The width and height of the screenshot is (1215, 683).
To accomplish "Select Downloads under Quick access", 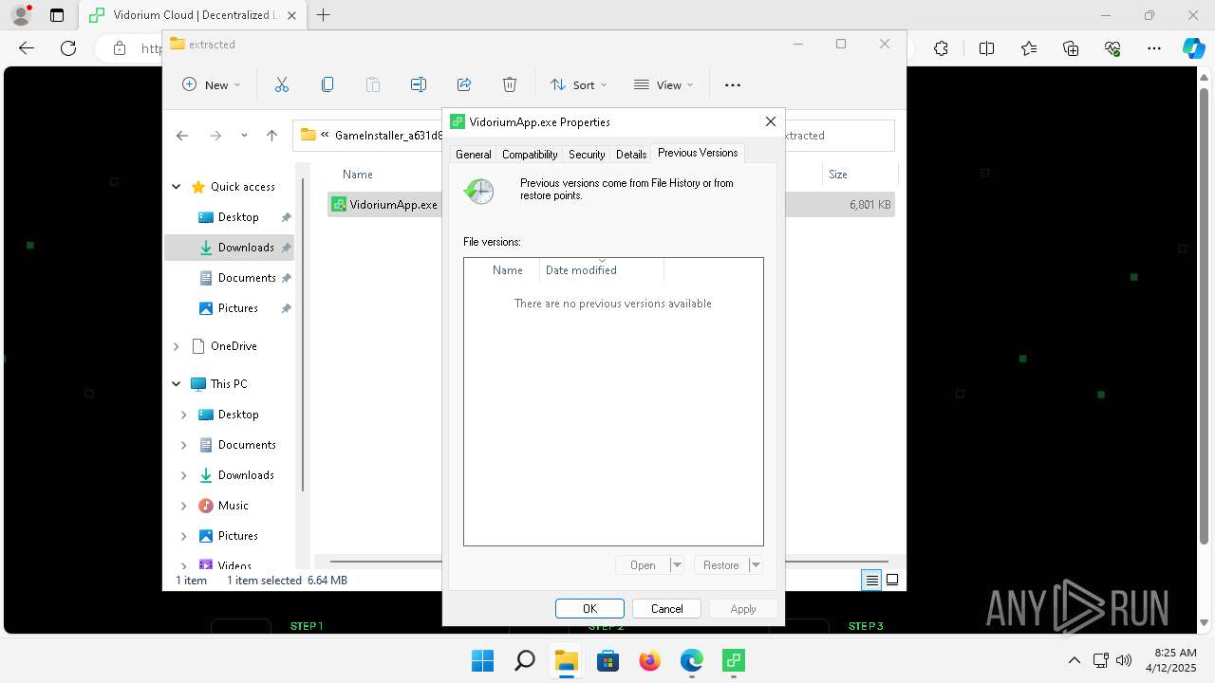I will click(x=229, y=248).
